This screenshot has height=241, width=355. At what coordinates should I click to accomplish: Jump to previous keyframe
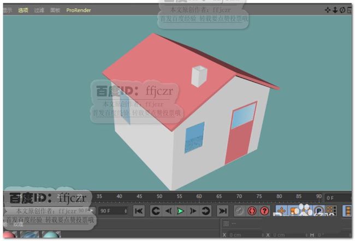click(x=156, y=211)
